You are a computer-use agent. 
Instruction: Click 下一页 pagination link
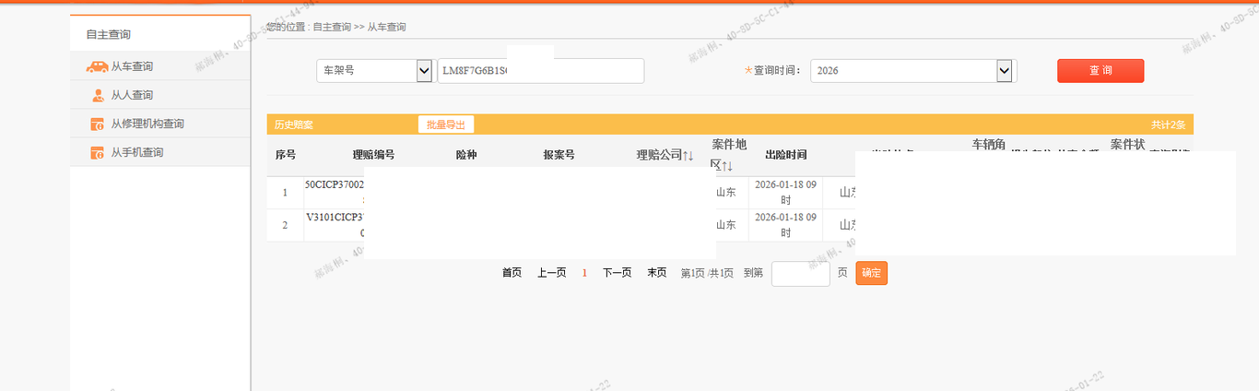[x=617, y=273]
